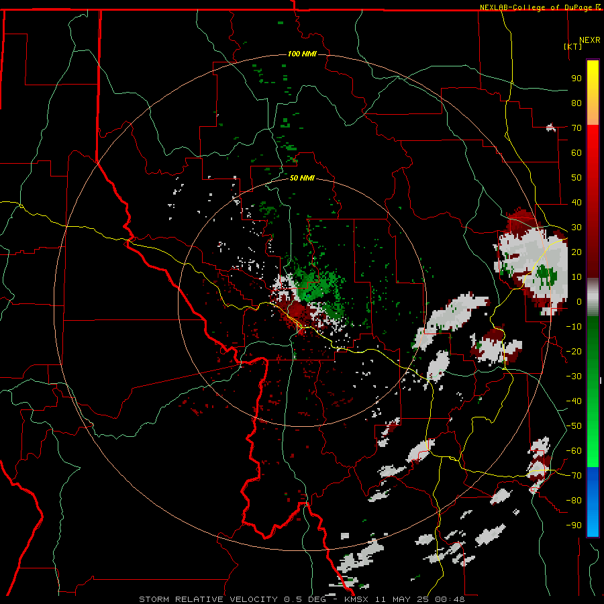Screen dimensions: 604x604
Task: Click the positive 10 scale value
Action: coord(576,277)
